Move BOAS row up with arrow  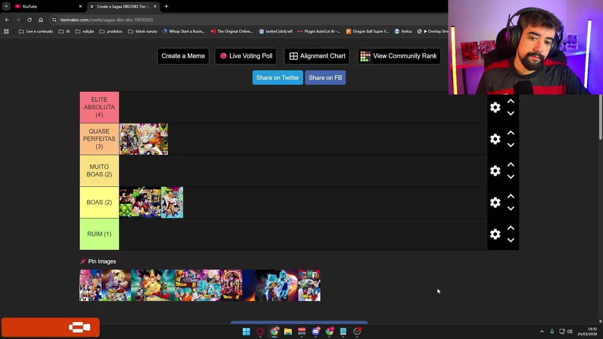pyautogui.click(x=511, y=196)
